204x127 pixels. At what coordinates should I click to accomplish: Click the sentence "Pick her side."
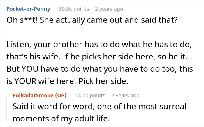103,81
